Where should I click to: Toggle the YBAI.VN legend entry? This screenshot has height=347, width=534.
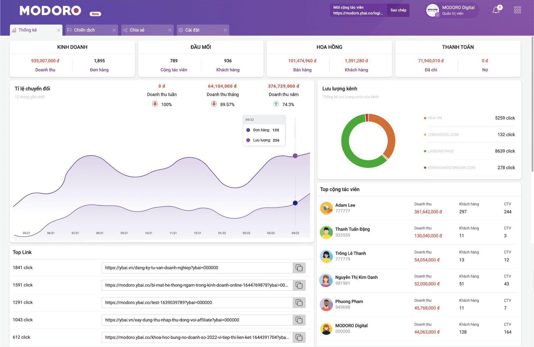(x=433, y=118)
